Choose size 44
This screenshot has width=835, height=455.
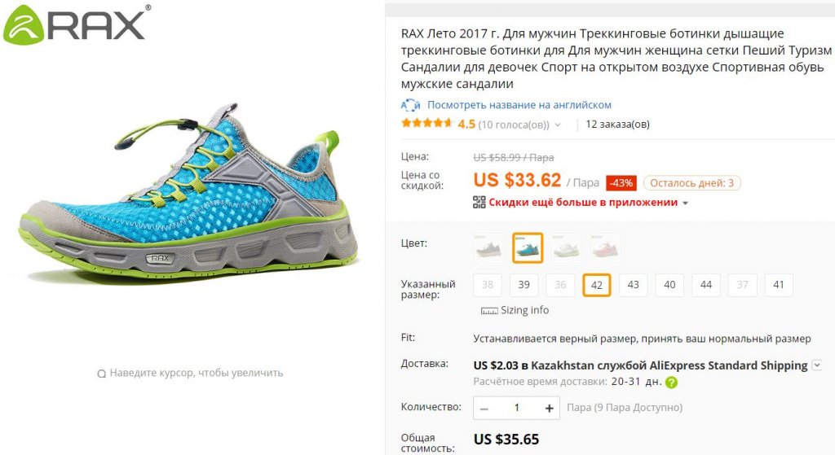(706, 285)
